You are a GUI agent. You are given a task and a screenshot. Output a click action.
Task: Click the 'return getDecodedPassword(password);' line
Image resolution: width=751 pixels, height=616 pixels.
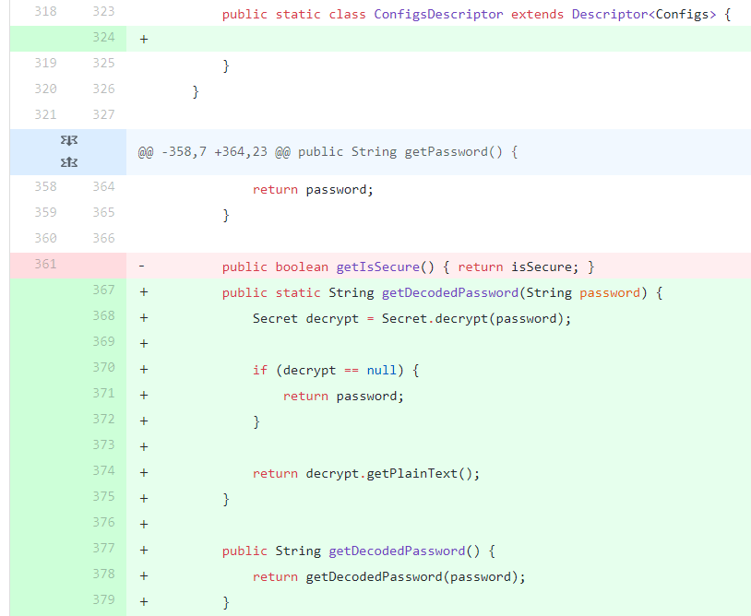point(388,577)
